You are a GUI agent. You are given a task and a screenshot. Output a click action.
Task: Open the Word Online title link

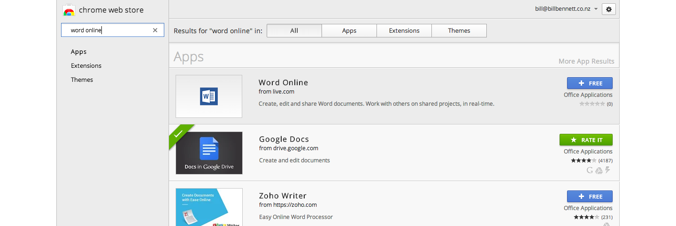tap(284, 82)
